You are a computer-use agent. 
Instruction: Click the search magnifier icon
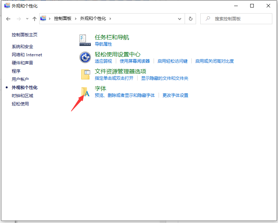pyautogui.click(x=208, y=19)
